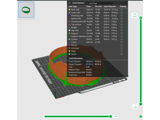Click the purple Internal solid infill swatch
Image resolution: width=160 pixels, height=120 pixels.
tap(69, 22)
